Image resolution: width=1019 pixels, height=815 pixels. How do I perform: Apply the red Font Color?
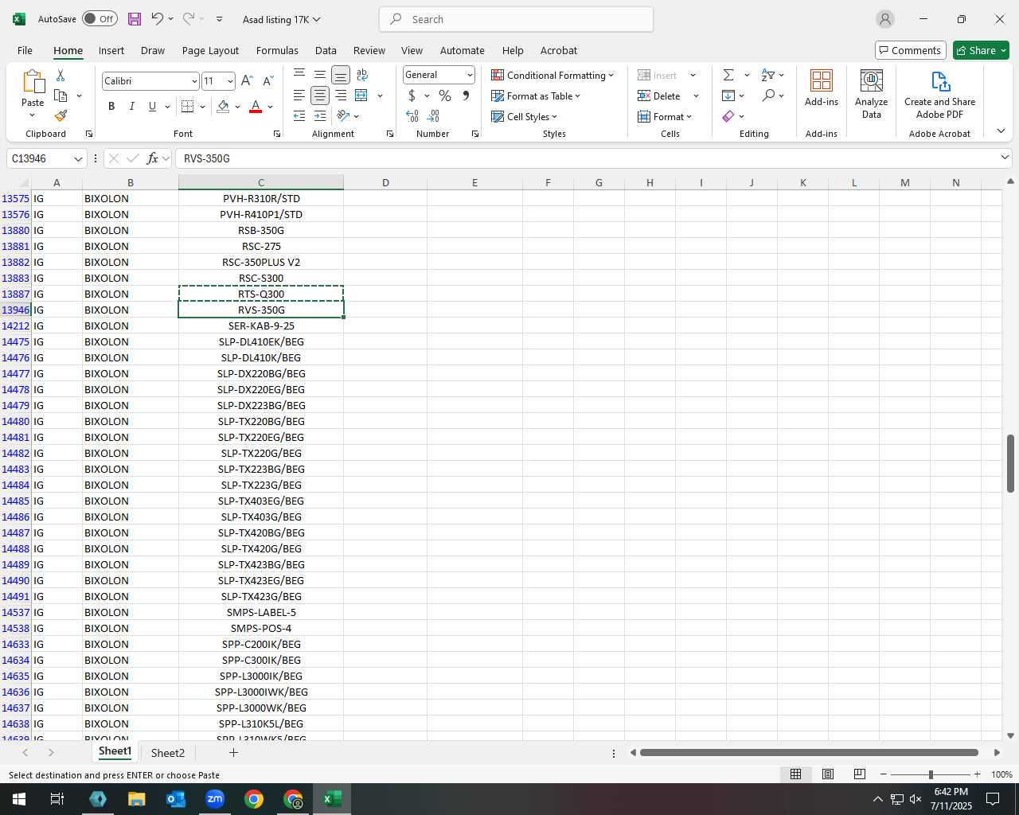[x=256, y=106]
